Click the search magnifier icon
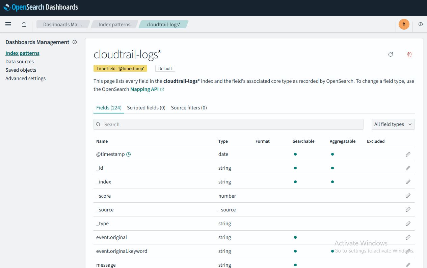Screen dimensions: 427x268 [x=99, y=124]
